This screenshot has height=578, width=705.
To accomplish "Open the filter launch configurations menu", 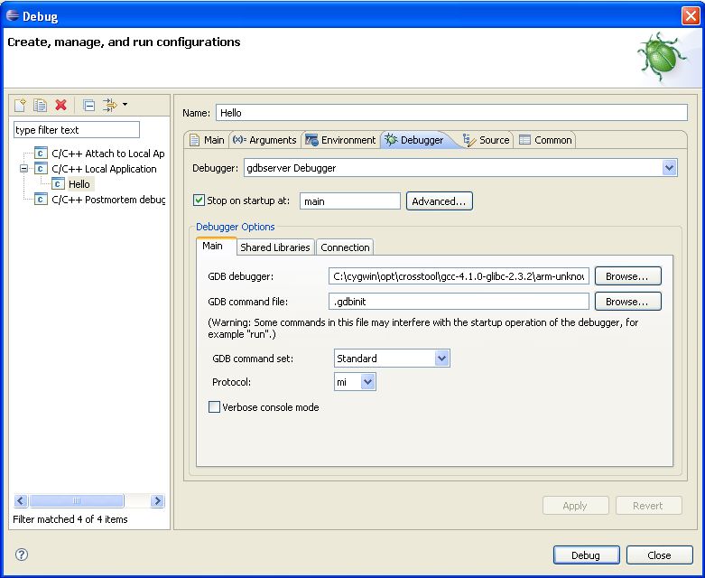I will [115, 106].
